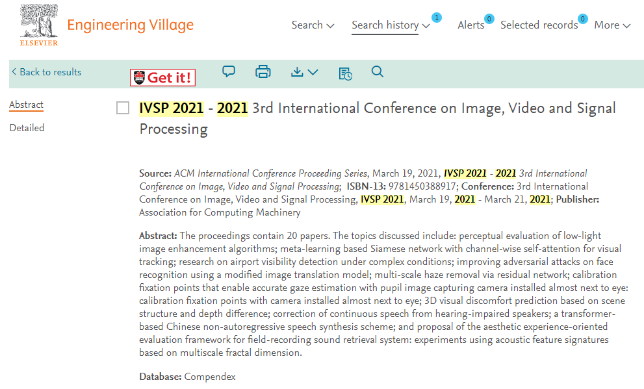Select the IVSP 2021 record checkbox
This screenshot has width=644, height=389.
pyautogui.click(x=123, y=108)
